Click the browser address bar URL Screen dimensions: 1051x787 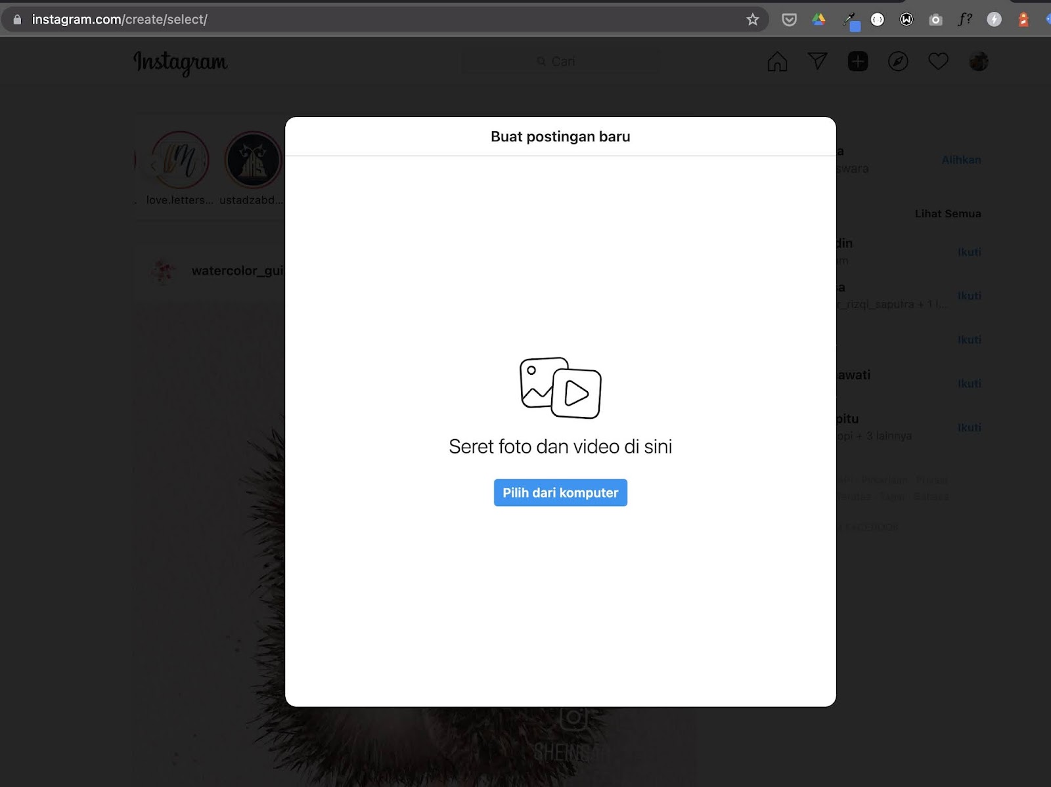(x=120, y=20)
